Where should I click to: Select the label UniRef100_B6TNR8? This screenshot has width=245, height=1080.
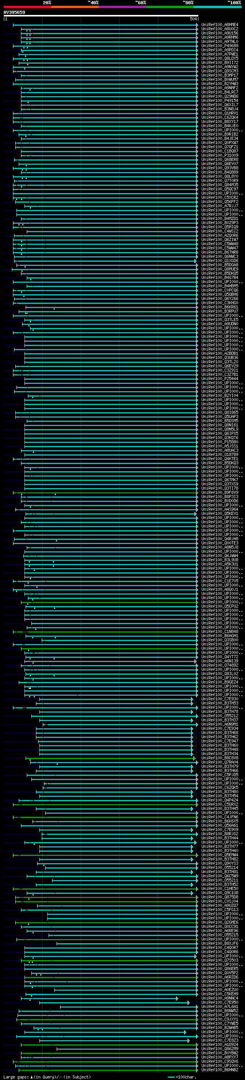tap(220, 252)
